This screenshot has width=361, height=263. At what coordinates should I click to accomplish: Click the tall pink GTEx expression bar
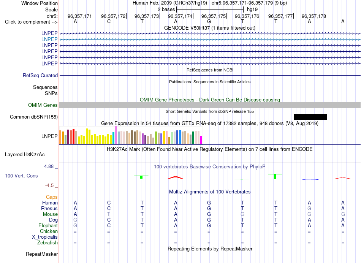[x=116, y=135]
